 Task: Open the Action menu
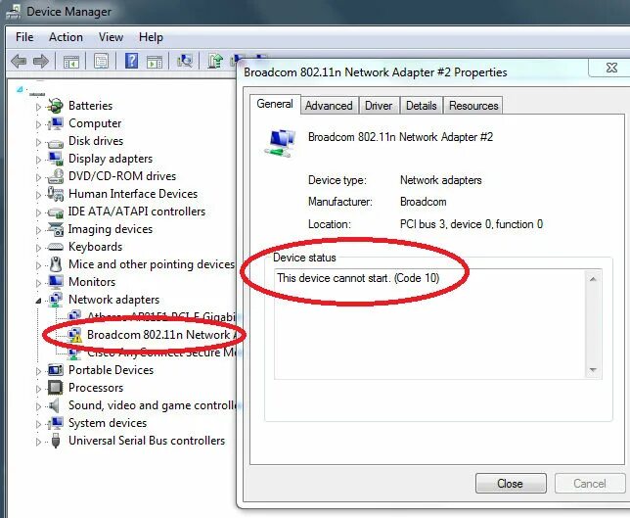coord(66,37)
